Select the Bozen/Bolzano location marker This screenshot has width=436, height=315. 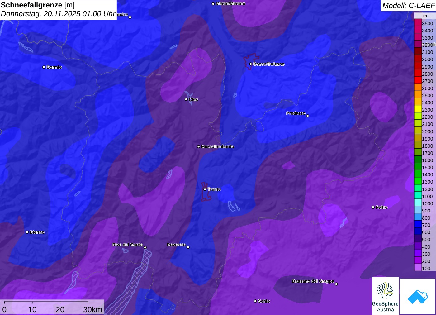pos(251,64)
